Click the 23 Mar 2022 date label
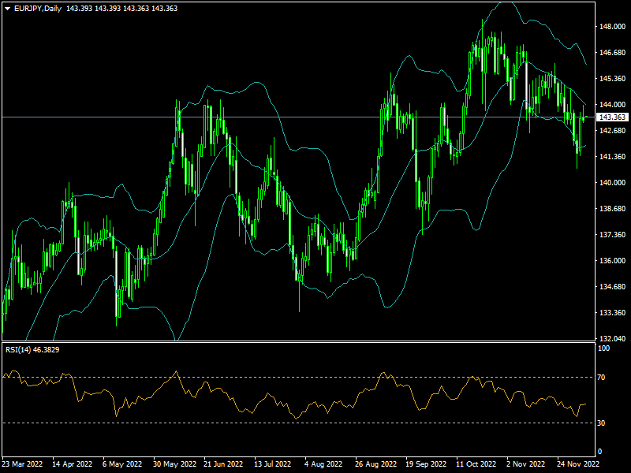 [x=23, y=464]
